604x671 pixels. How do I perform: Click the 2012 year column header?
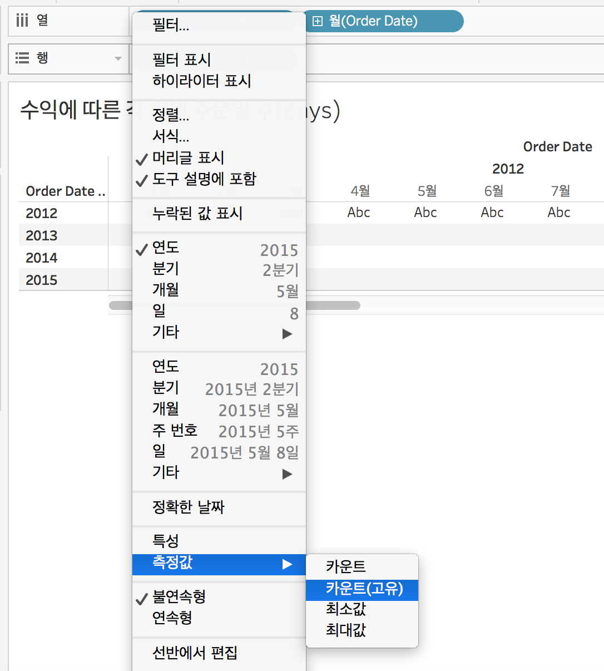508,169
